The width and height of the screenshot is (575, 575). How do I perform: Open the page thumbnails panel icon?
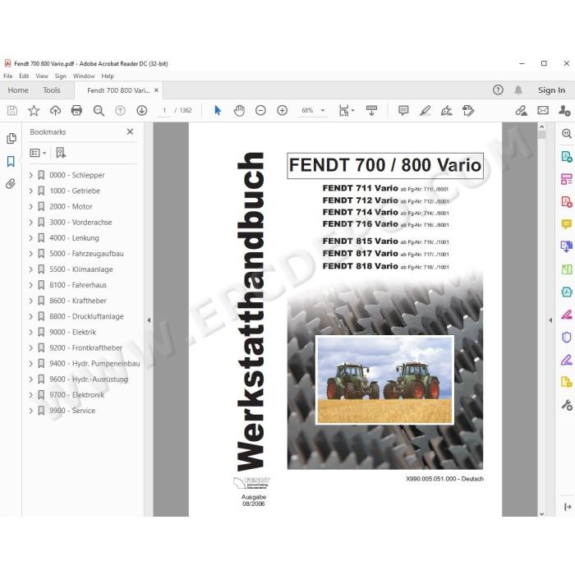pos(11,138)
